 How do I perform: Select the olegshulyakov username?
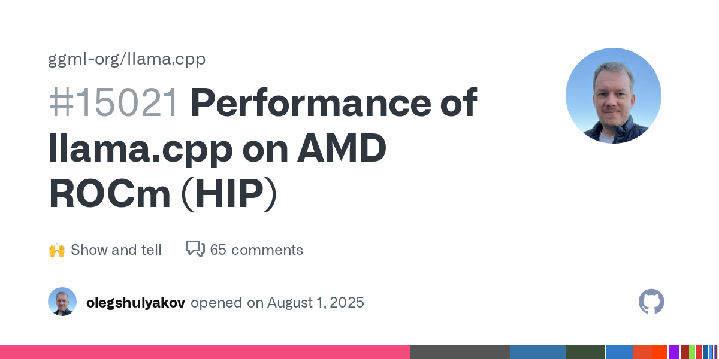135,302
